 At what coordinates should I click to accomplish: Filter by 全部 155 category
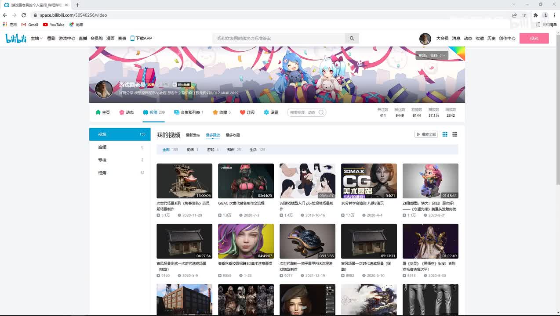(170, 150)
